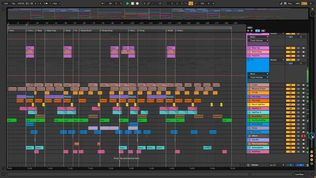This screenshot has height=178, width=316.
Task: Unfold the Short Uplifter track
Action: pos(249,104)
